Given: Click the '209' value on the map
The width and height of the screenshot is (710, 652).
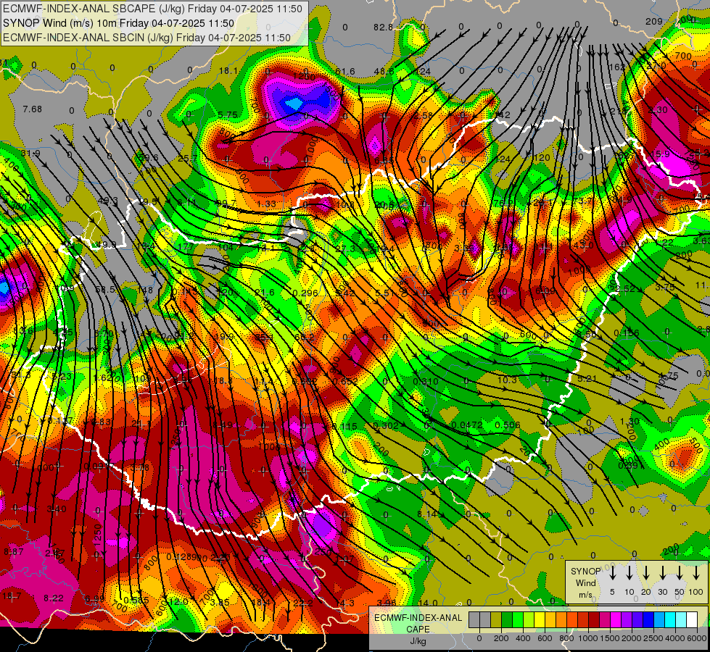Looking at the screenshot, I should coord(654,21).
